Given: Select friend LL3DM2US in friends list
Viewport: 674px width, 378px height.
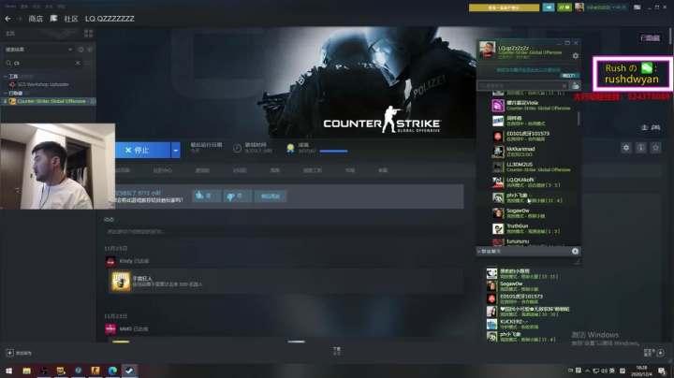Looking at the screenshot, I should tap(535, 167).
